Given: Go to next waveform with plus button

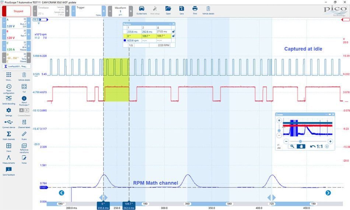Looking at the screenshot, I should pos(131,11).
